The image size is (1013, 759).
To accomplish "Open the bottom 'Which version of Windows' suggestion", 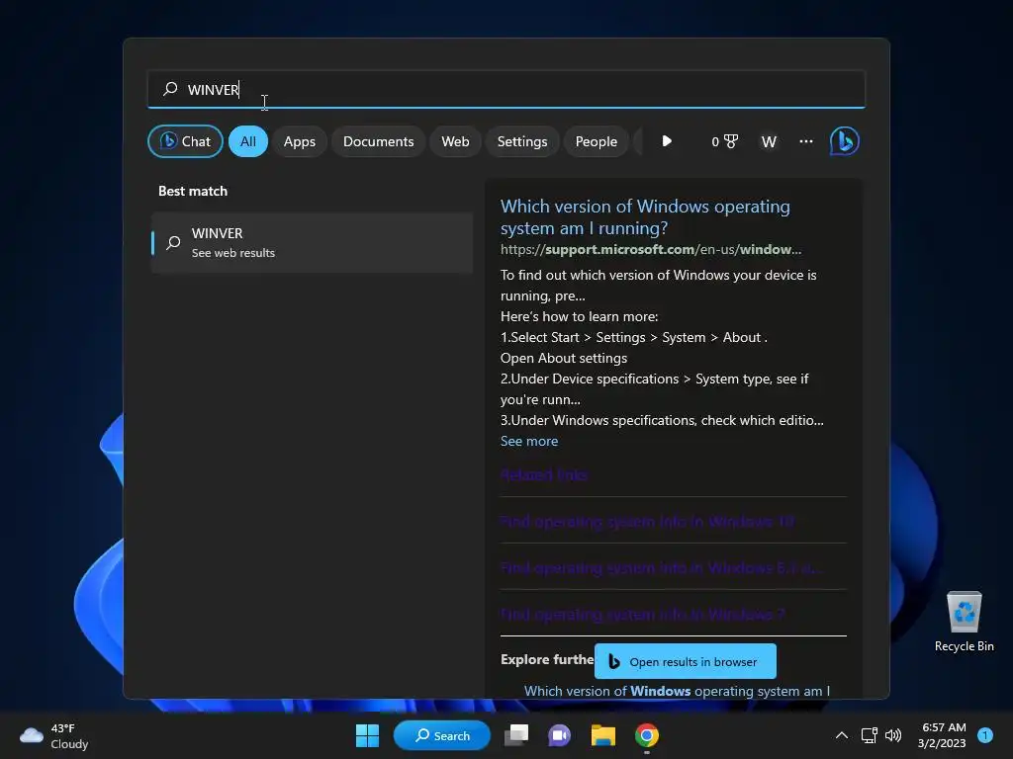I will [x=677, y=691].
